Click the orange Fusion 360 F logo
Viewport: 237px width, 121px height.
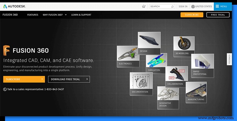tap(7, 50)
